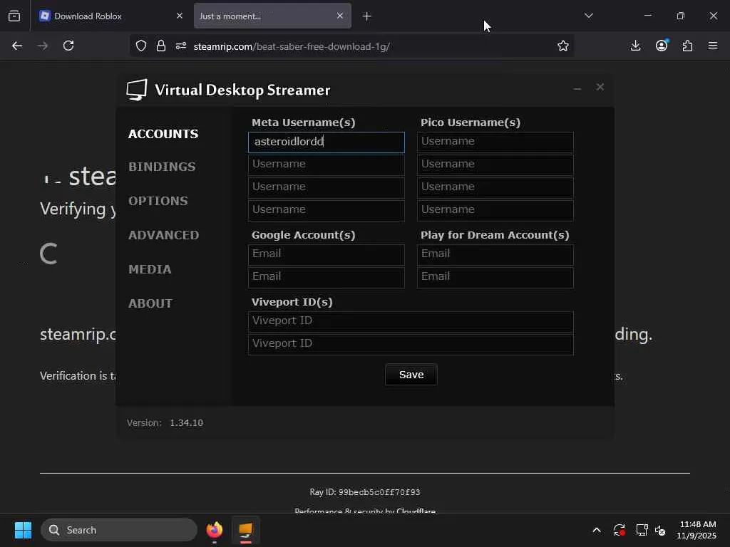730x547 pixels.
Task: Click the Virtual Desktop Streamer taskbar icon
Action: (x=245, y=530)
